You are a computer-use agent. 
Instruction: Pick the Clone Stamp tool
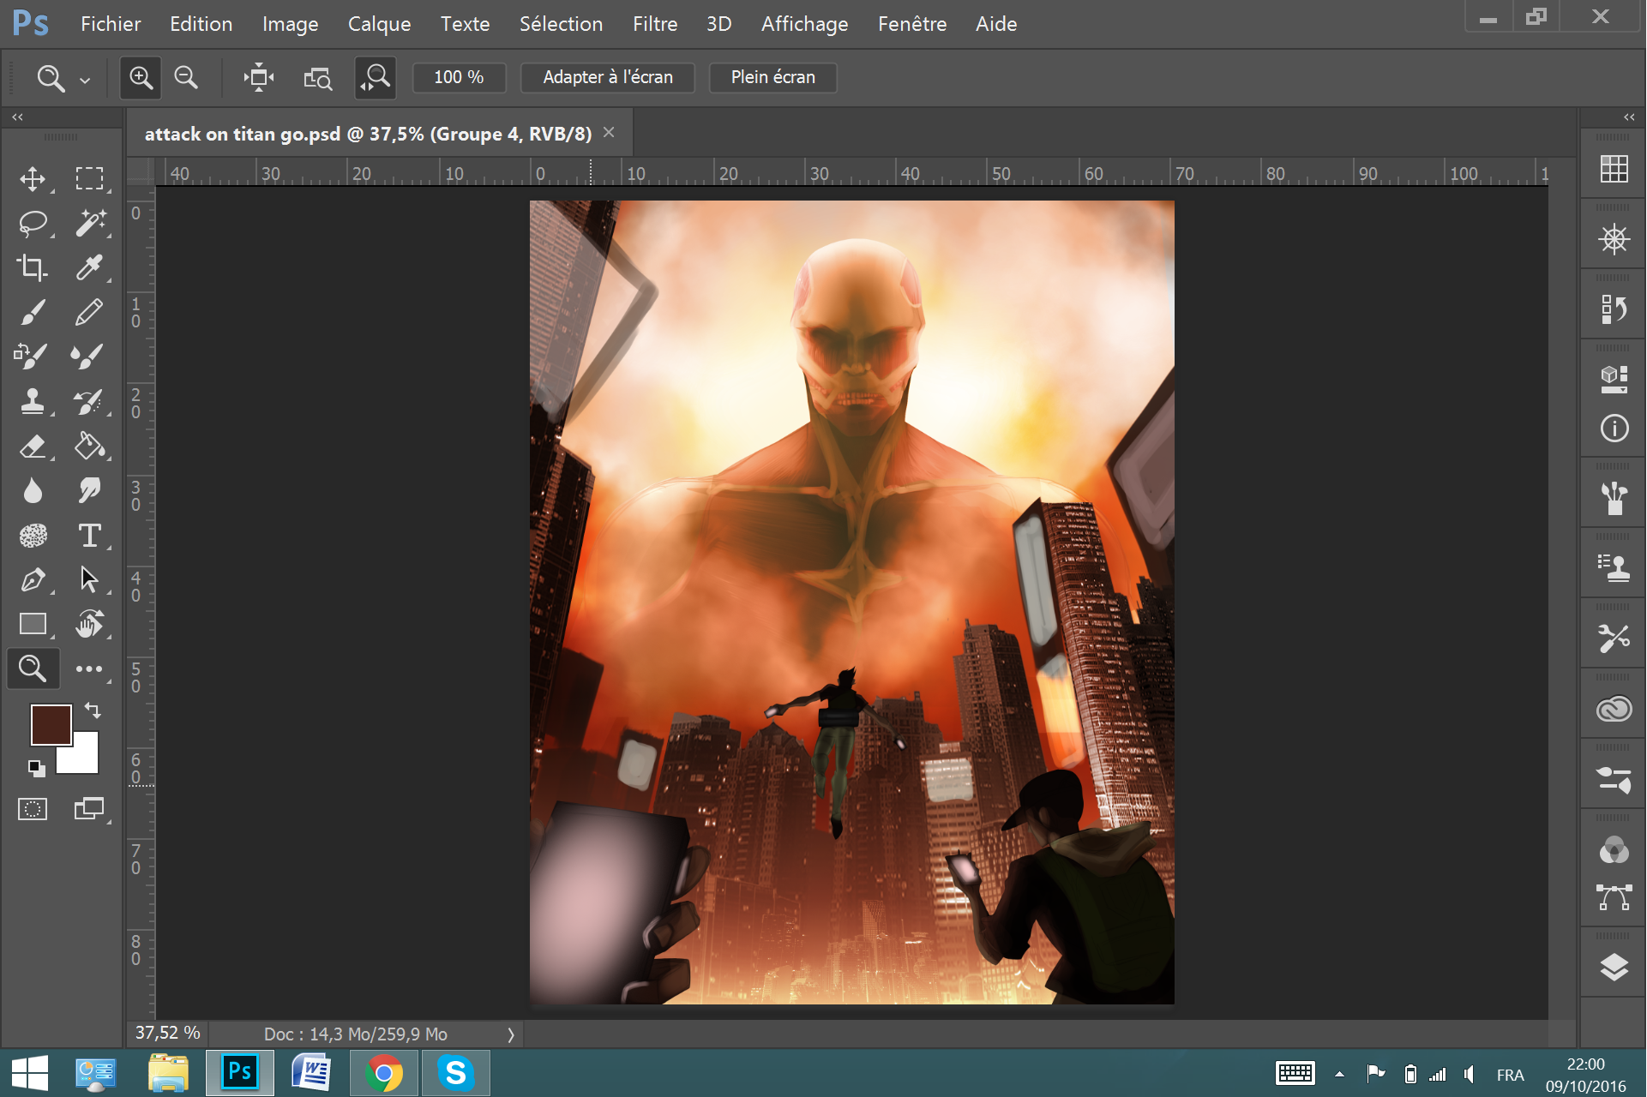33,401
